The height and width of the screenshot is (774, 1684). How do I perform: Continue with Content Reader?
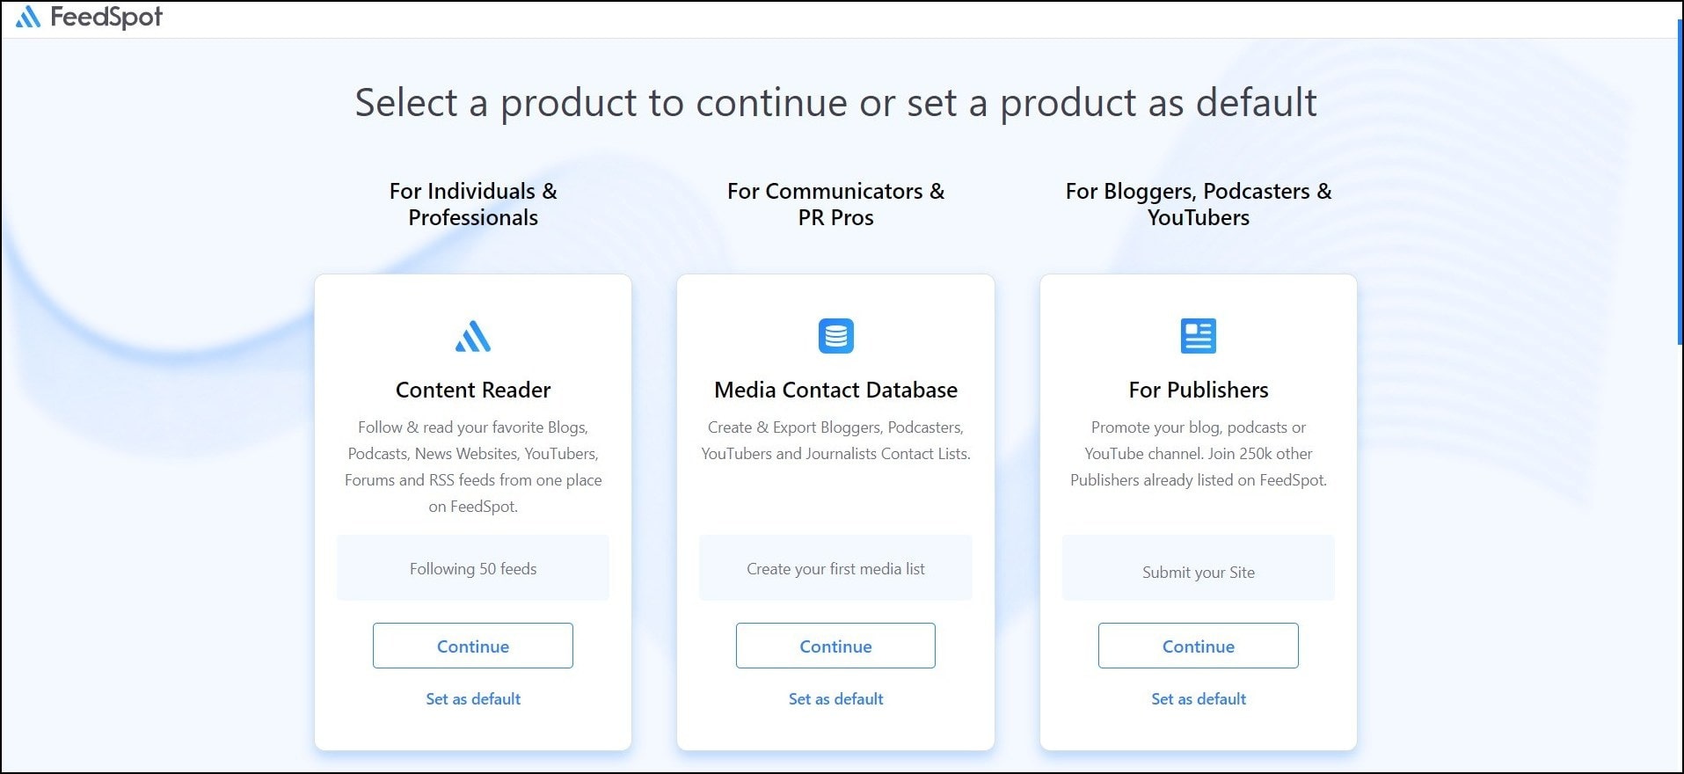pos(472,646)
